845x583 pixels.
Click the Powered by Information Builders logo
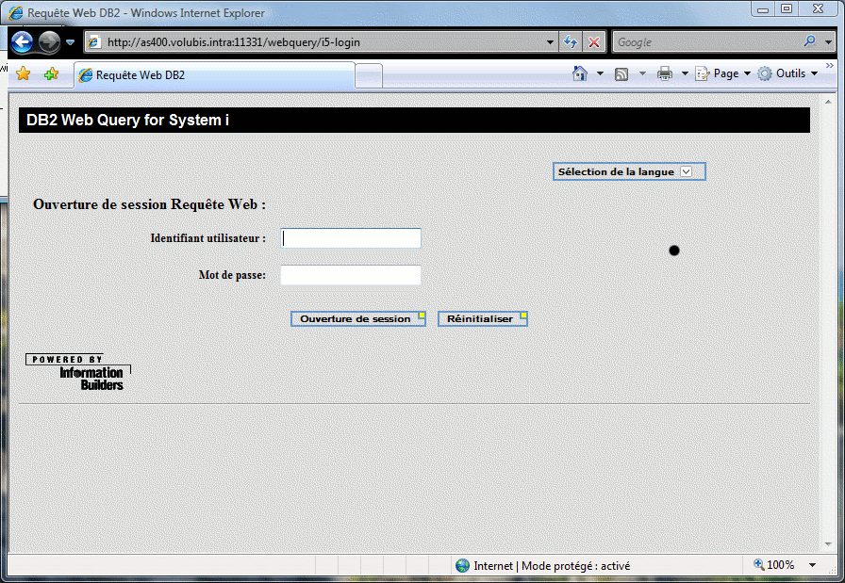coord(77,371)
